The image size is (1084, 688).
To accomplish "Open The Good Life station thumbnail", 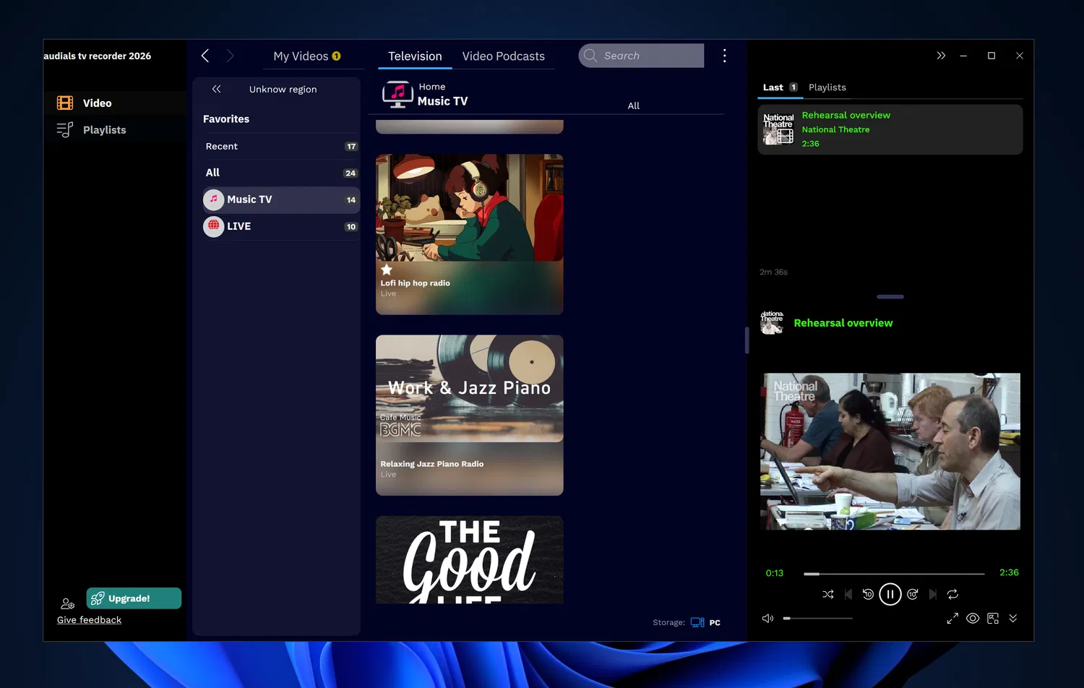I will (x=470, y=559).
